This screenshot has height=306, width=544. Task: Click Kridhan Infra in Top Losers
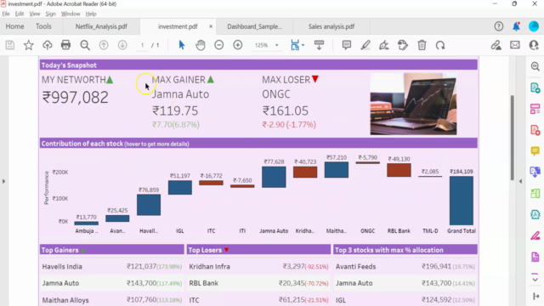210,266
